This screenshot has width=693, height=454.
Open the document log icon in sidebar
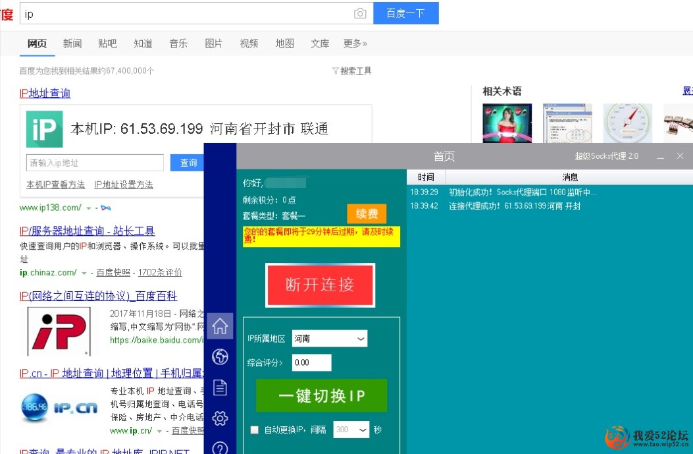[220, 387]
